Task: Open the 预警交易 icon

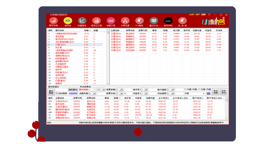Action: point(111,22)
